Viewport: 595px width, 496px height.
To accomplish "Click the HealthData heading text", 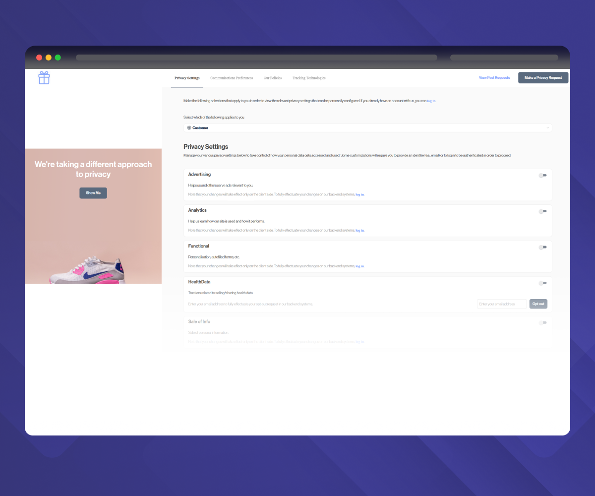I will [199, 282].
